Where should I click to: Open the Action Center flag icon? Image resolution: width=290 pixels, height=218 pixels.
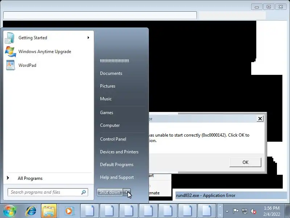pos(236,211)
